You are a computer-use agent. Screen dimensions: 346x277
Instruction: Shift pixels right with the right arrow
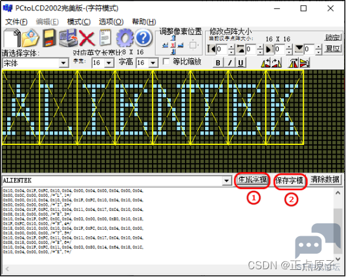(180, 45)
